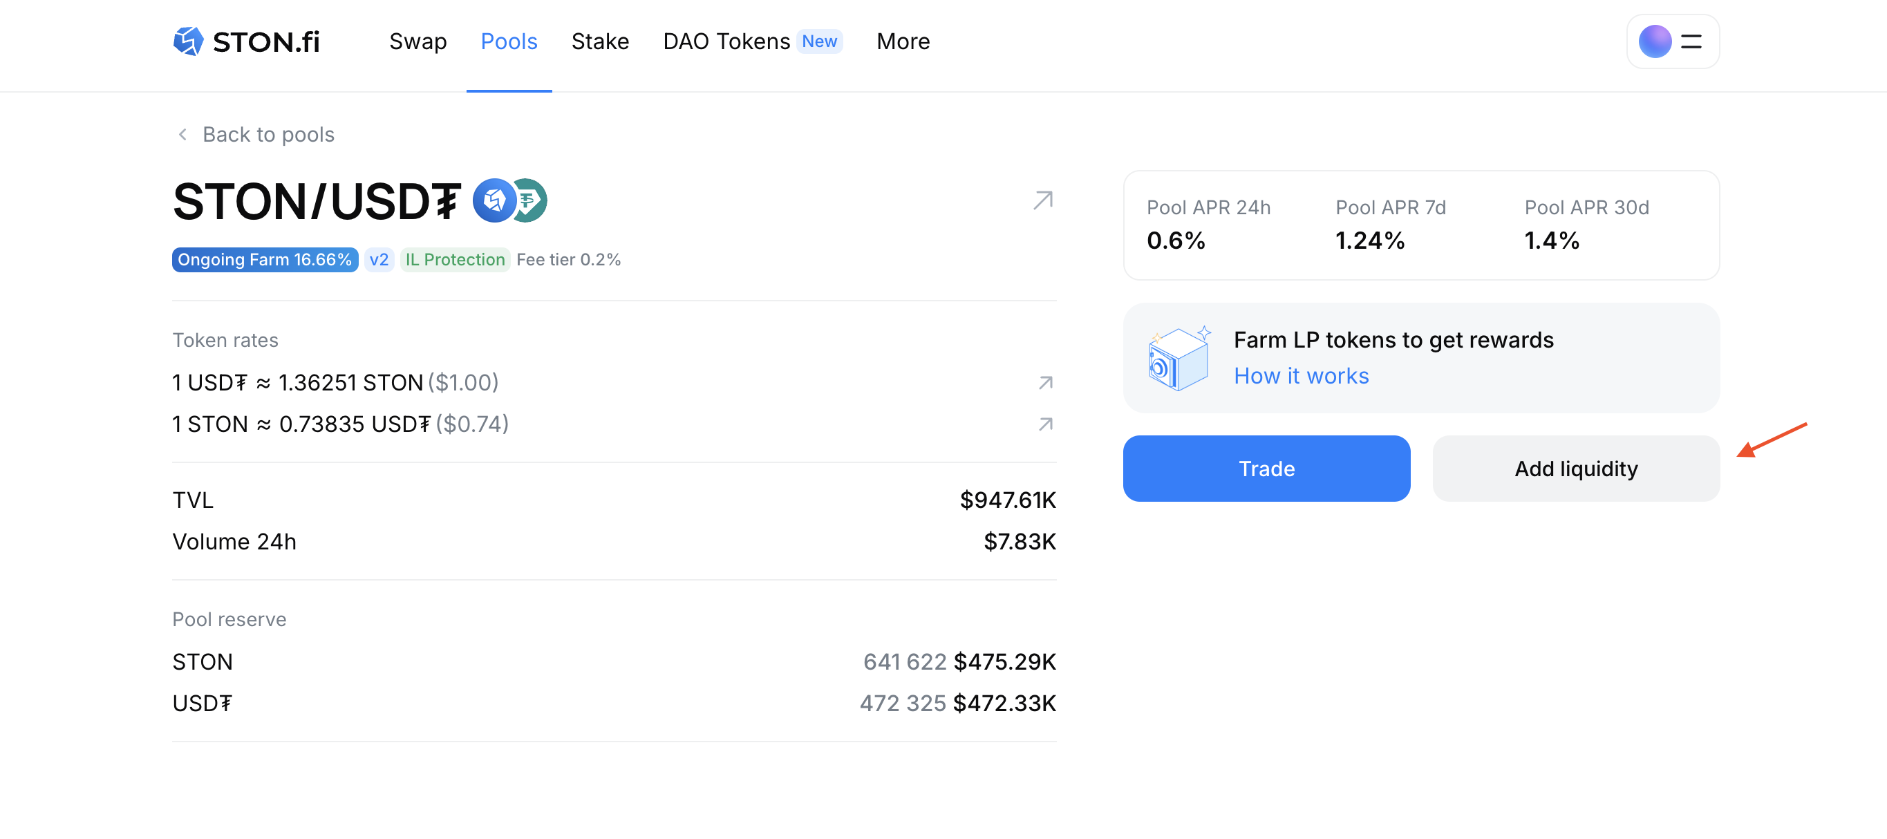The width and height of the screenshot is (1887, 839).
Task: Click the STON.fi logo icon
Action: [x=188, y=41]
